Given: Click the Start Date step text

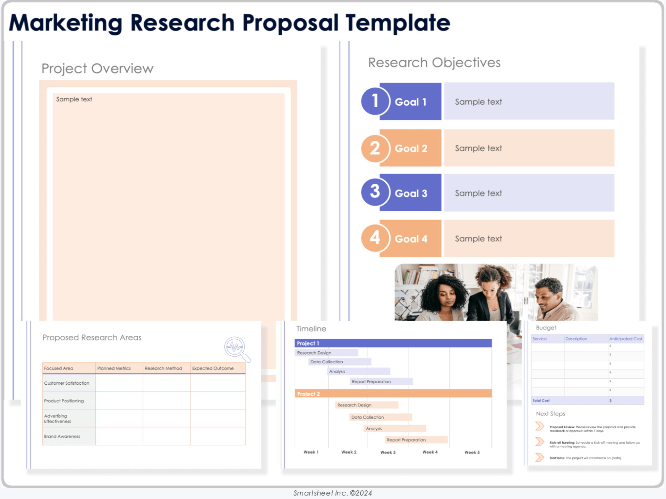Looking at the screenshot, I should click(x=586, y=458).
